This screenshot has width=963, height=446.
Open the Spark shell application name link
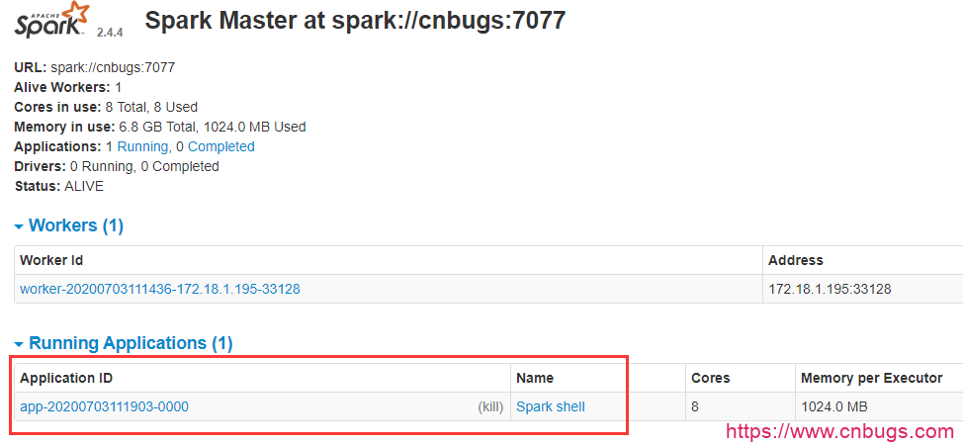[x=551, y=406]
